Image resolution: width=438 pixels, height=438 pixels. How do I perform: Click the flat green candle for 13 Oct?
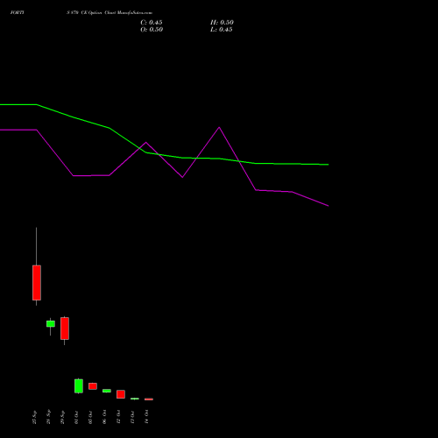click(x=135, y=399)
